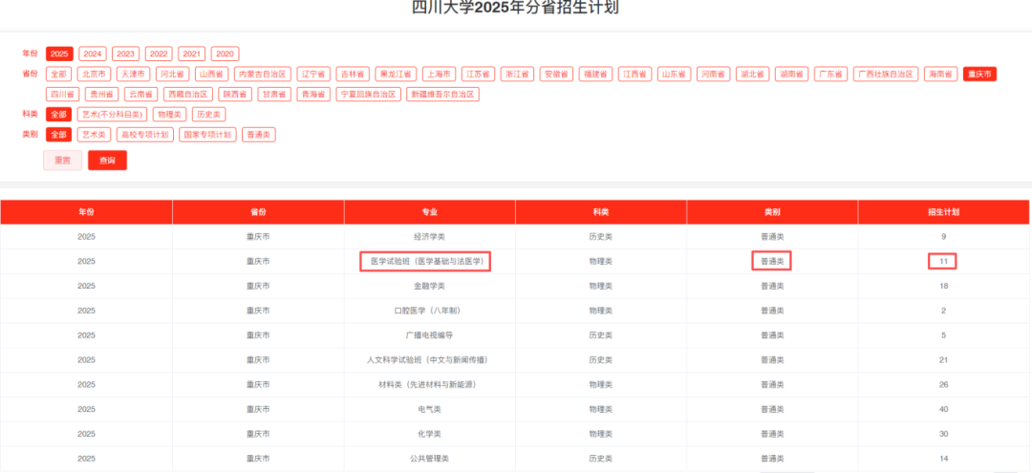Filter by province 江西省
Viewport: 1032px width, 473px height.
(635, 75)
